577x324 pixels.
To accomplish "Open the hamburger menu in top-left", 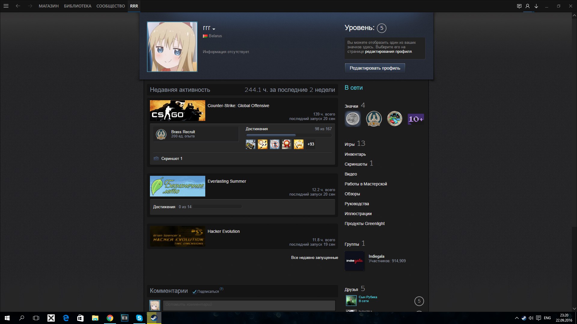I will pos(6,6).
